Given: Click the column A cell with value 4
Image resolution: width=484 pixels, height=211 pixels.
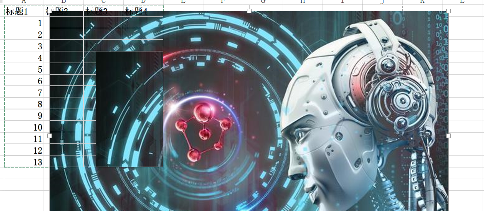Looking at the screenshot, I should pyautogui.click(x=24, y=57).
